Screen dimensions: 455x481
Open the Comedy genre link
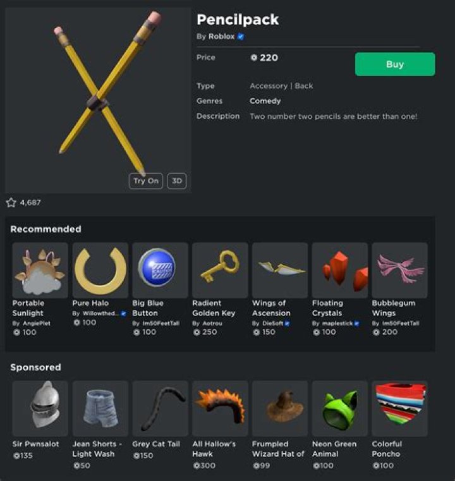pyautogui.click(x=265, y=101)
